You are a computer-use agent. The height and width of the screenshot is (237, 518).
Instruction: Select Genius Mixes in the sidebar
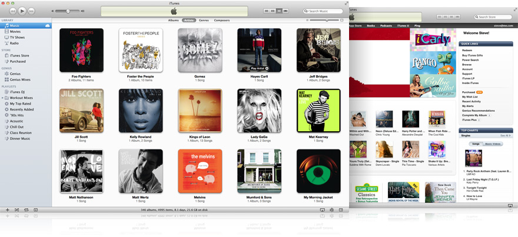[x=20, y=79]
